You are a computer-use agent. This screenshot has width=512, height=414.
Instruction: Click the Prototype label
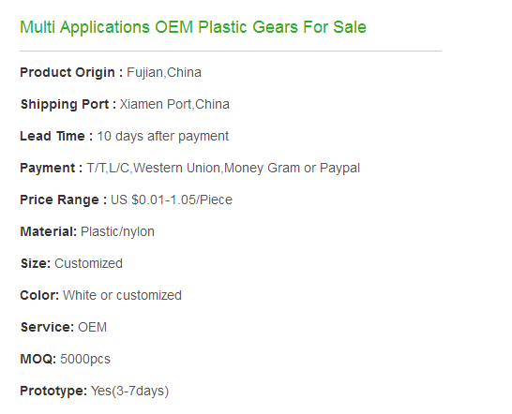(53, 391)
